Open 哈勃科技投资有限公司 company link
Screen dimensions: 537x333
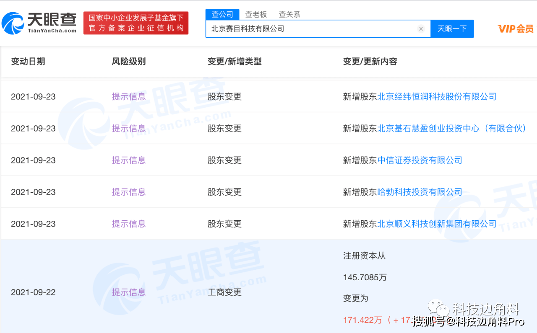click(x=420, y=192)
